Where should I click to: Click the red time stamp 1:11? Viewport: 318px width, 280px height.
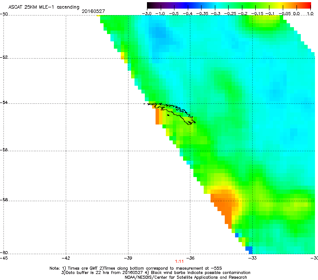point(179,261)
